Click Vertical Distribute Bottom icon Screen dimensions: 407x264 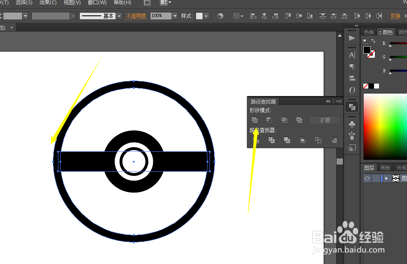point(345,16)
